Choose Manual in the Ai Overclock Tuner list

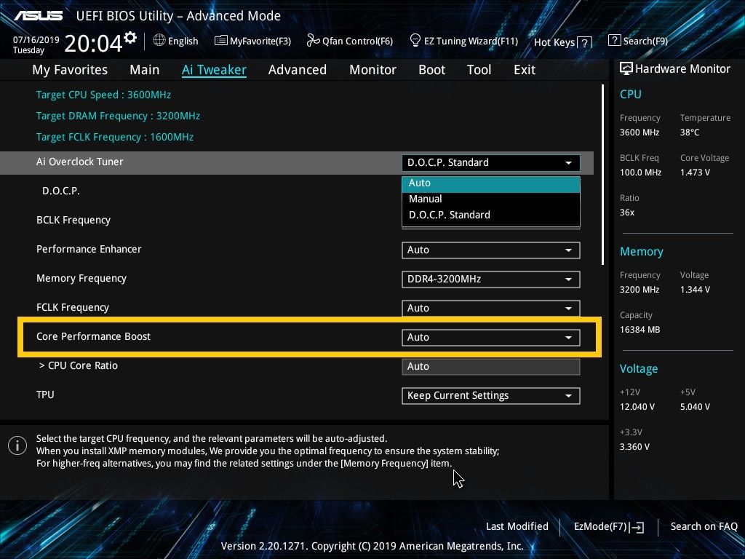pos(491,199)
